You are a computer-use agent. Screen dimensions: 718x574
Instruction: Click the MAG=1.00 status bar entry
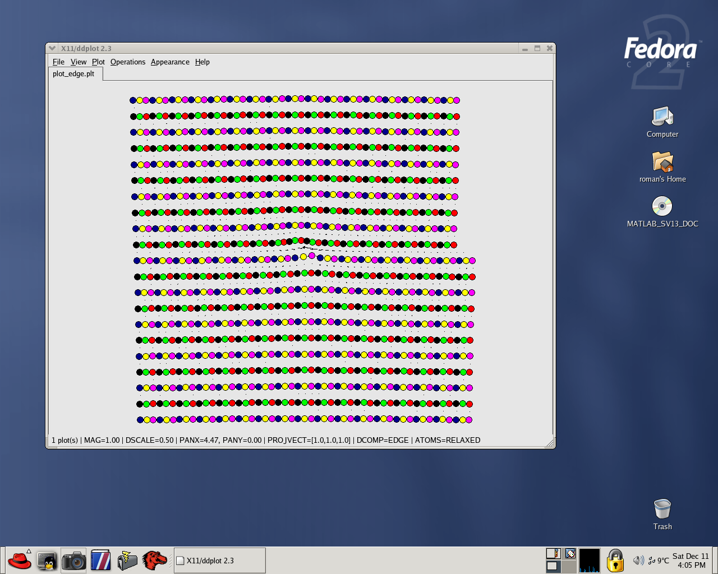102,440
